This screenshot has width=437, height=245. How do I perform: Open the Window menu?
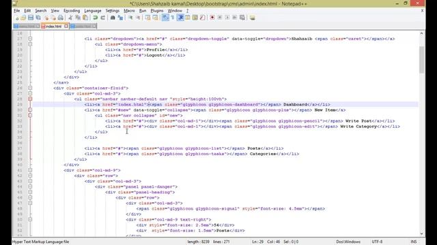coord(175,11)
